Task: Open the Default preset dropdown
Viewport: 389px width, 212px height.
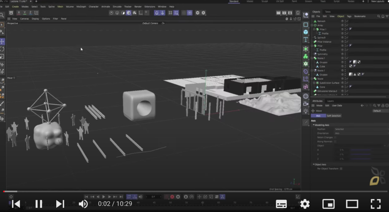Action: [381, 111]
